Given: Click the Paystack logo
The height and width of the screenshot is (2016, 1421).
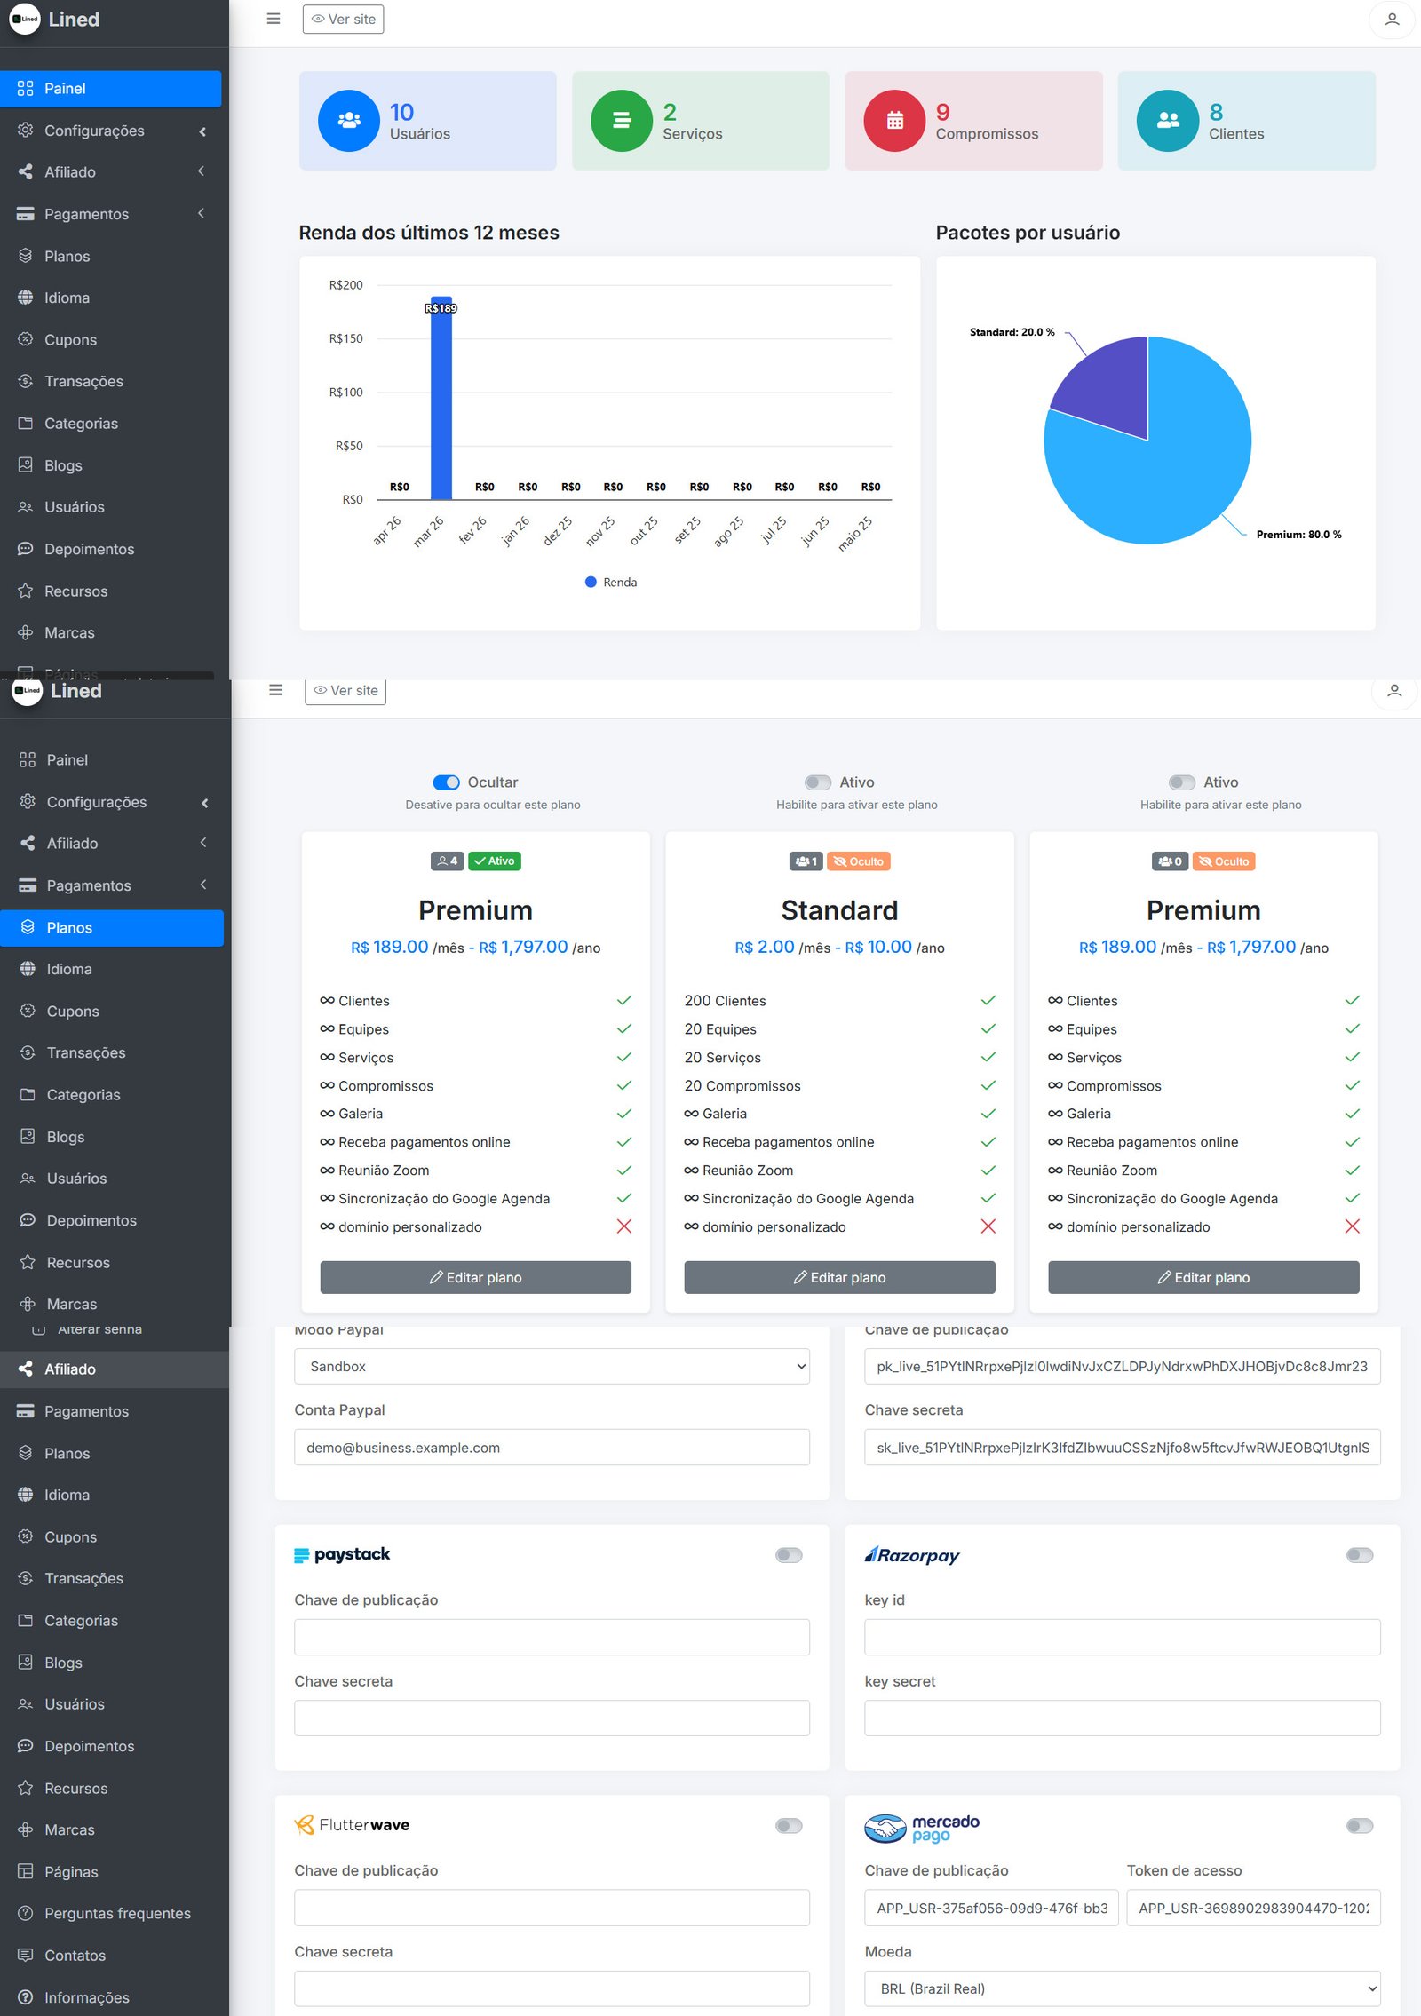Looking at the screenshot, I should pyautogui.click(x=342, y=1554).
